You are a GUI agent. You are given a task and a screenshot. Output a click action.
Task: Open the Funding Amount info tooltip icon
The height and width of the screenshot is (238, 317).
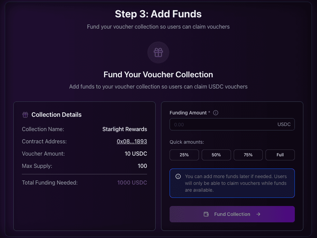coord(215,112)
